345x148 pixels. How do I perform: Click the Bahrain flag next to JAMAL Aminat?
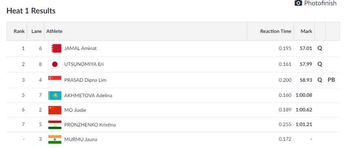pos(55,48)
